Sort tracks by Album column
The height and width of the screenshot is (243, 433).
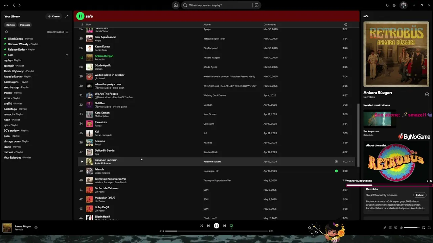point(207,25)
